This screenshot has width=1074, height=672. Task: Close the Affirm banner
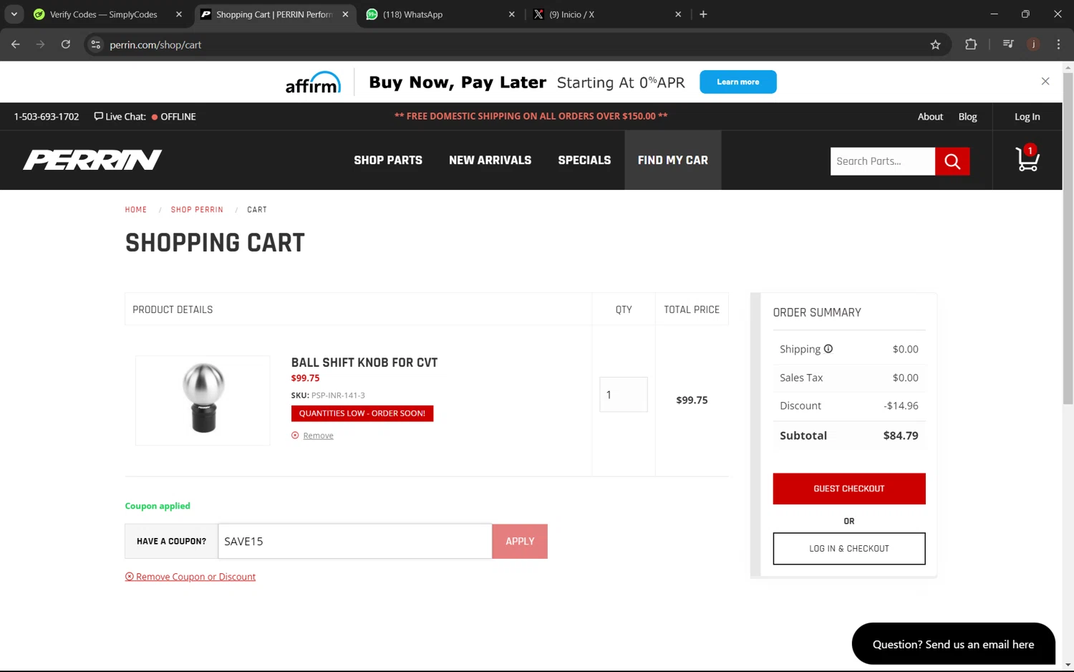tap(1045, 81)
